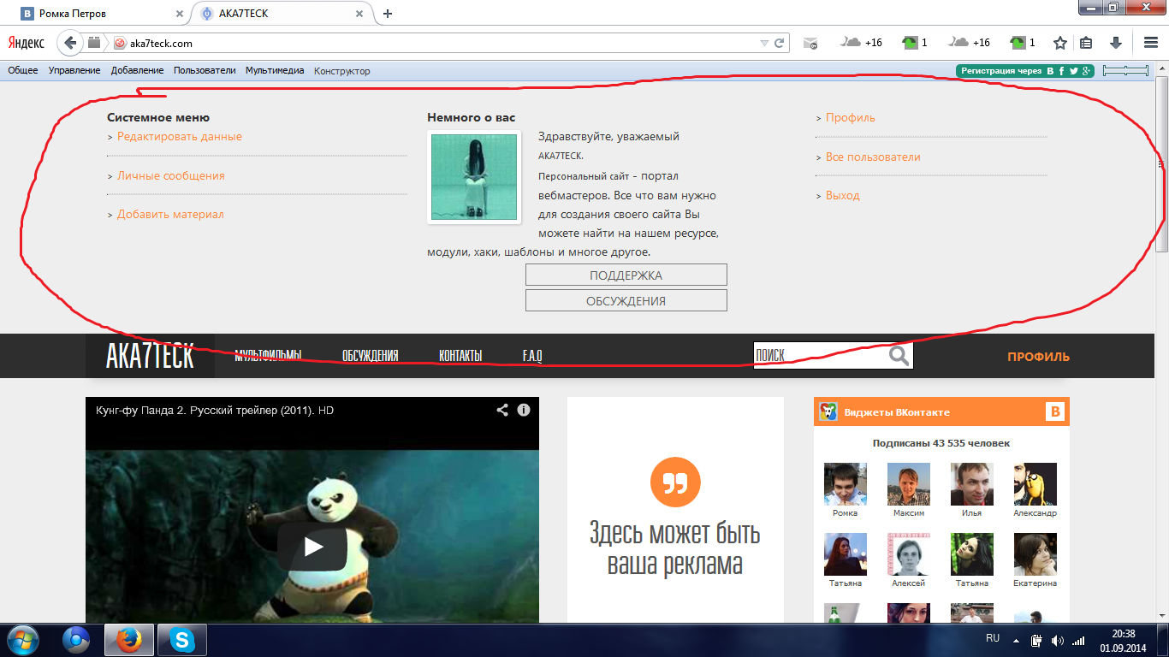1169x657 pixels.
Task: Open the Добавление admin menu
Action: (137, 70)
